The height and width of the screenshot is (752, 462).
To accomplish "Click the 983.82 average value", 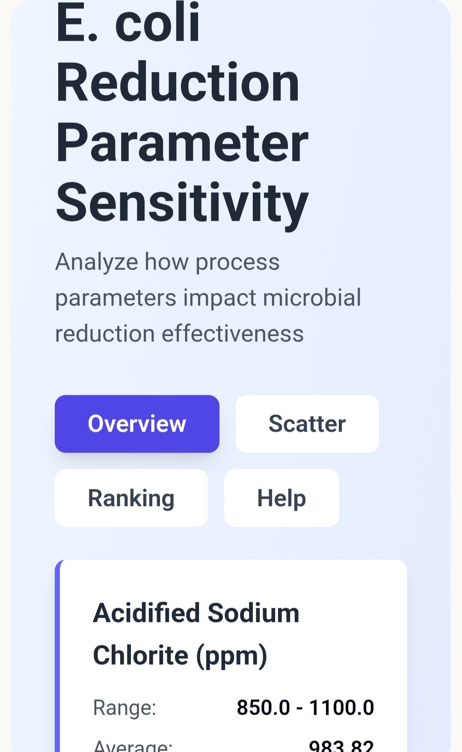I will tap(341, 746).
